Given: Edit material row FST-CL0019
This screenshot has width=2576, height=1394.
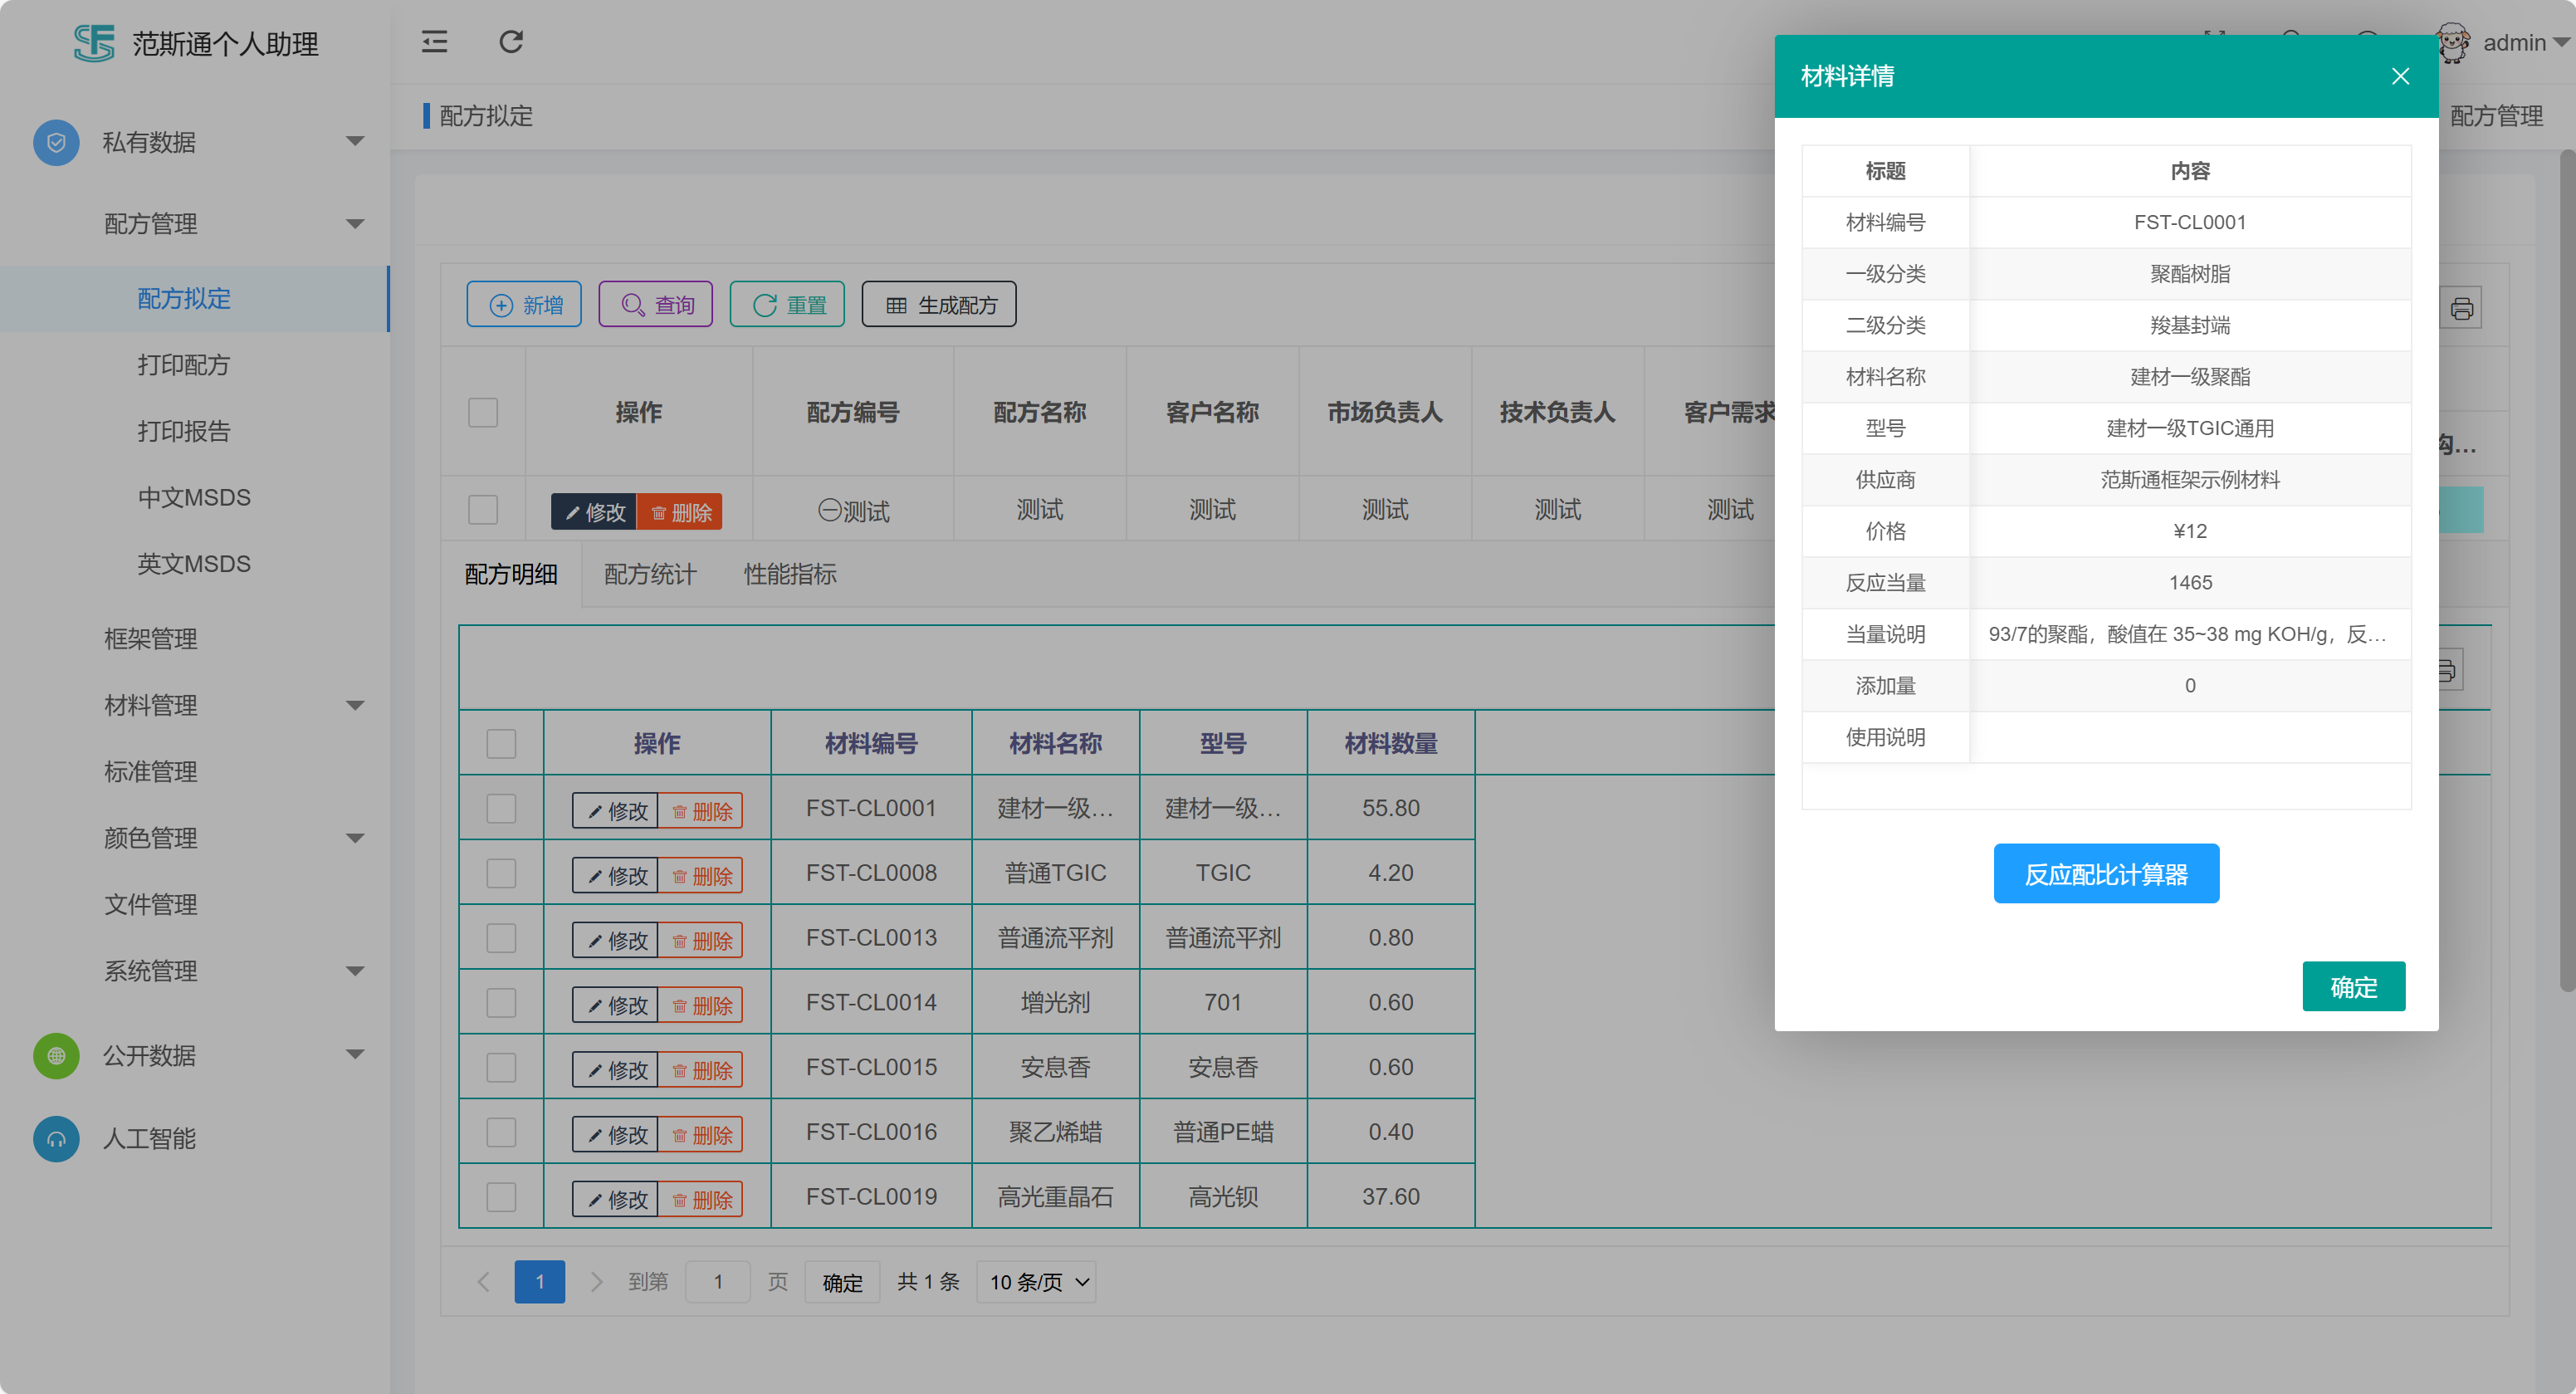Looking at the screenshot, I should pyautogui.click(x=616, y=1199).
